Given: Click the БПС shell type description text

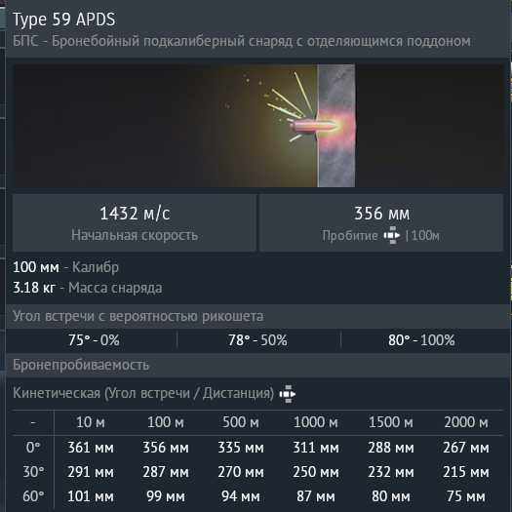Looking at the screenshot, I should (x=242, y=42).
